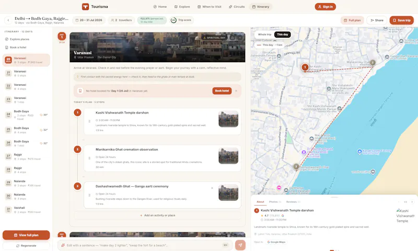Open the When to Visit nav item
This screenshot has height=251, width=418.
[210, 7]
